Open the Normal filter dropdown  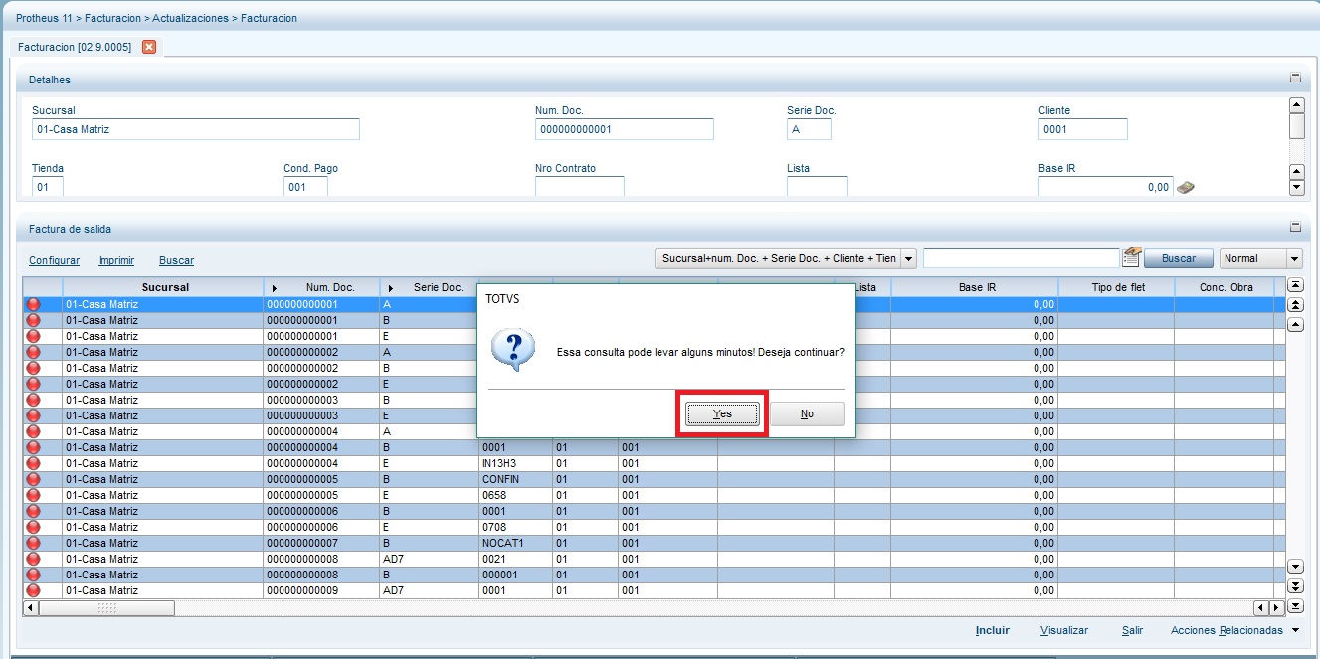[1260, 258]
